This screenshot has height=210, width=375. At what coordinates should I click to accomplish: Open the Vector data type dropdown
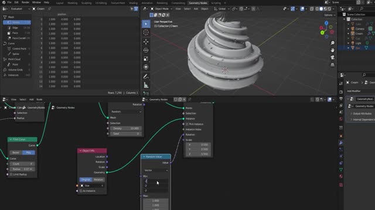[156, 170]
